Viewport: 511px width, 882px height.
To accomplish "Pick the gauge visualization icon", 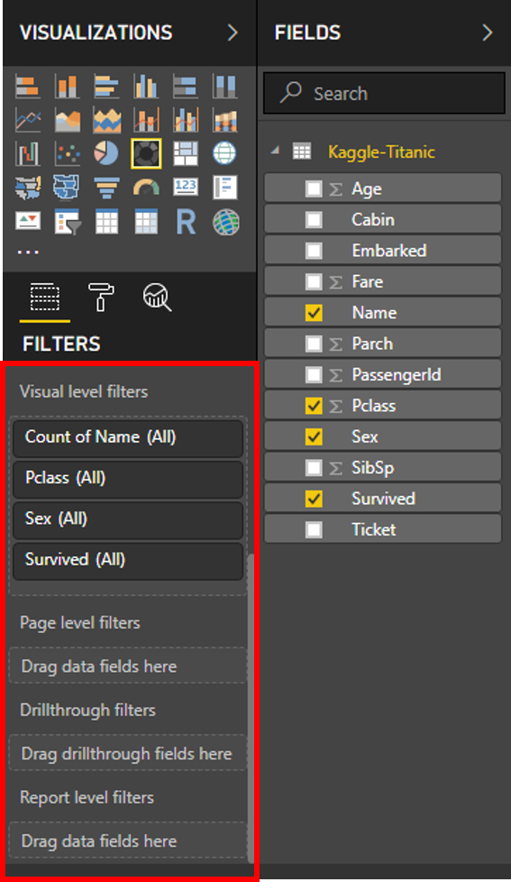I will point(146,188).
